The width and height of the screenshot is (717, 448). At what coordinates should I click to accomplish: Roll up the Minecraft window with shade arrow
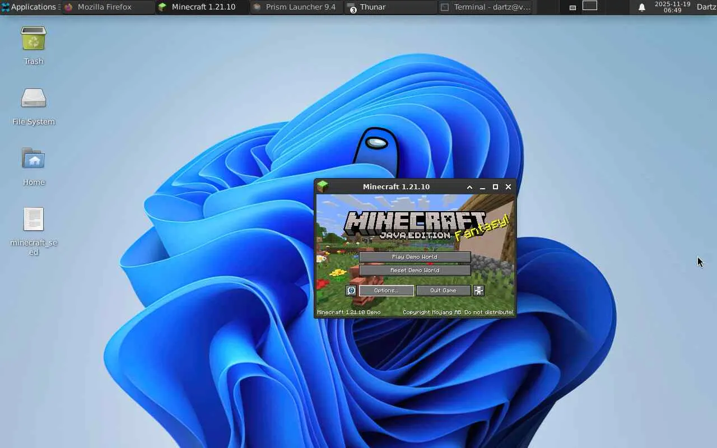(x=469, y=187)
